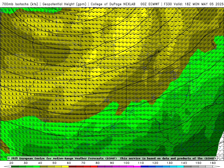
Task: Click the dark green swatch right of the 20 tick
Action: [15, 167]
